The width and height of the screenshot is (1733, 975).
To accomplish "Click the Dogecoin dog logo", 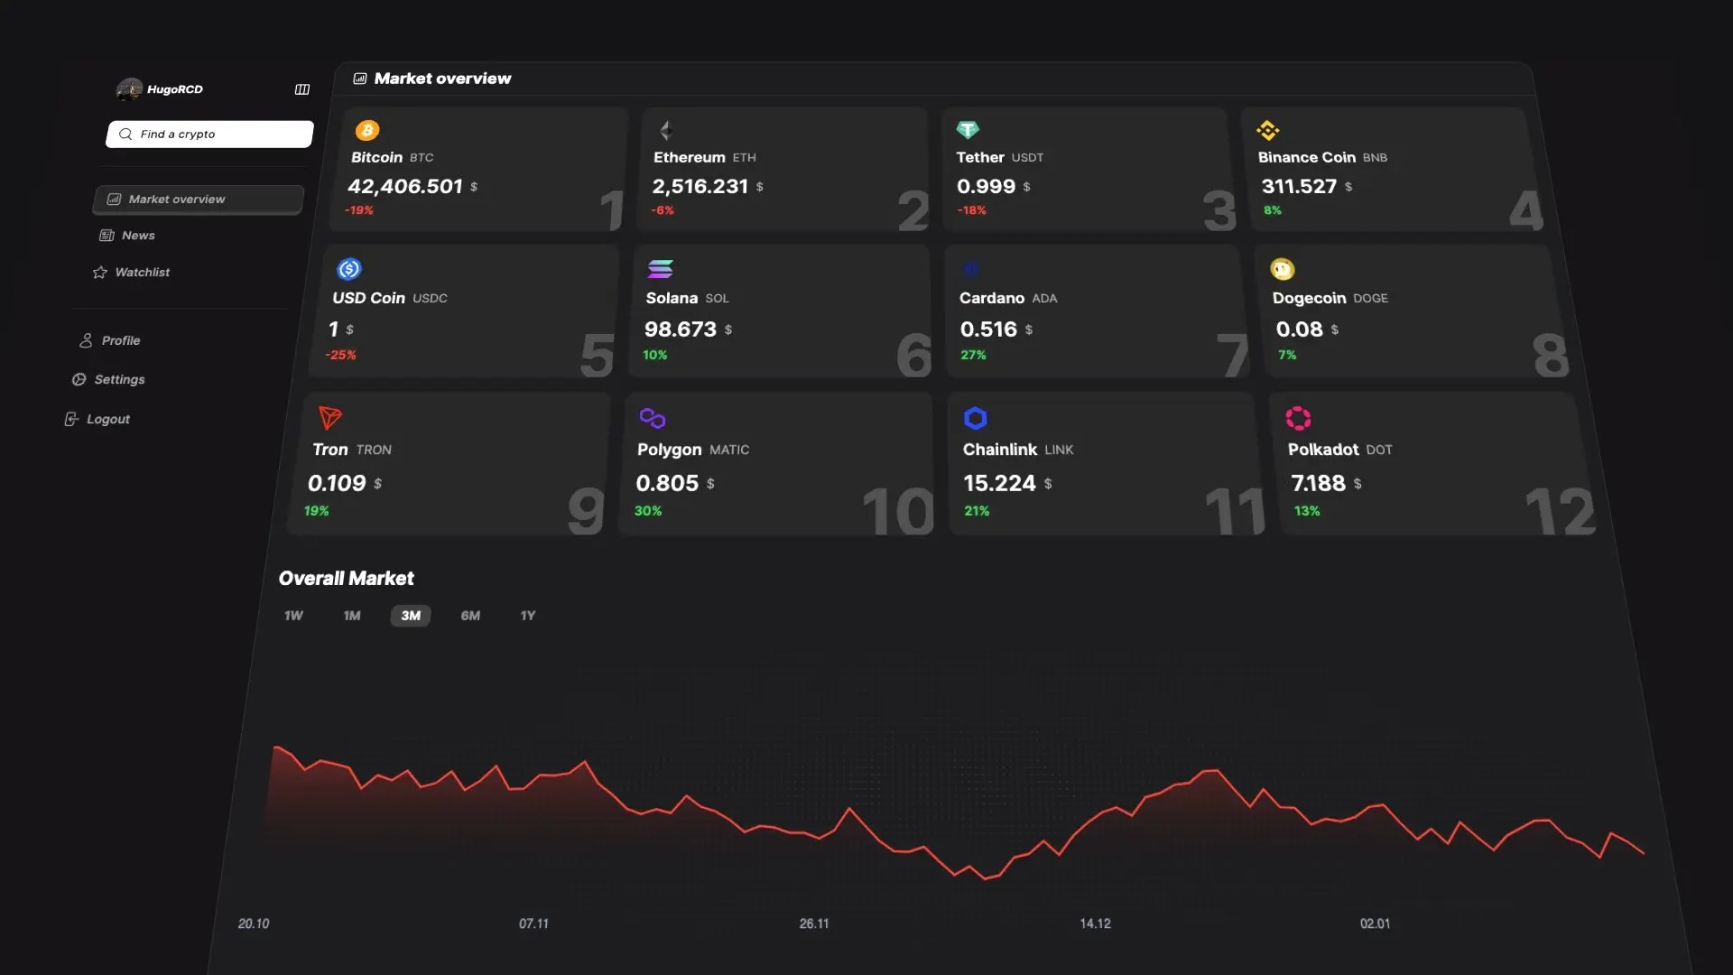I will [1283, 269].
